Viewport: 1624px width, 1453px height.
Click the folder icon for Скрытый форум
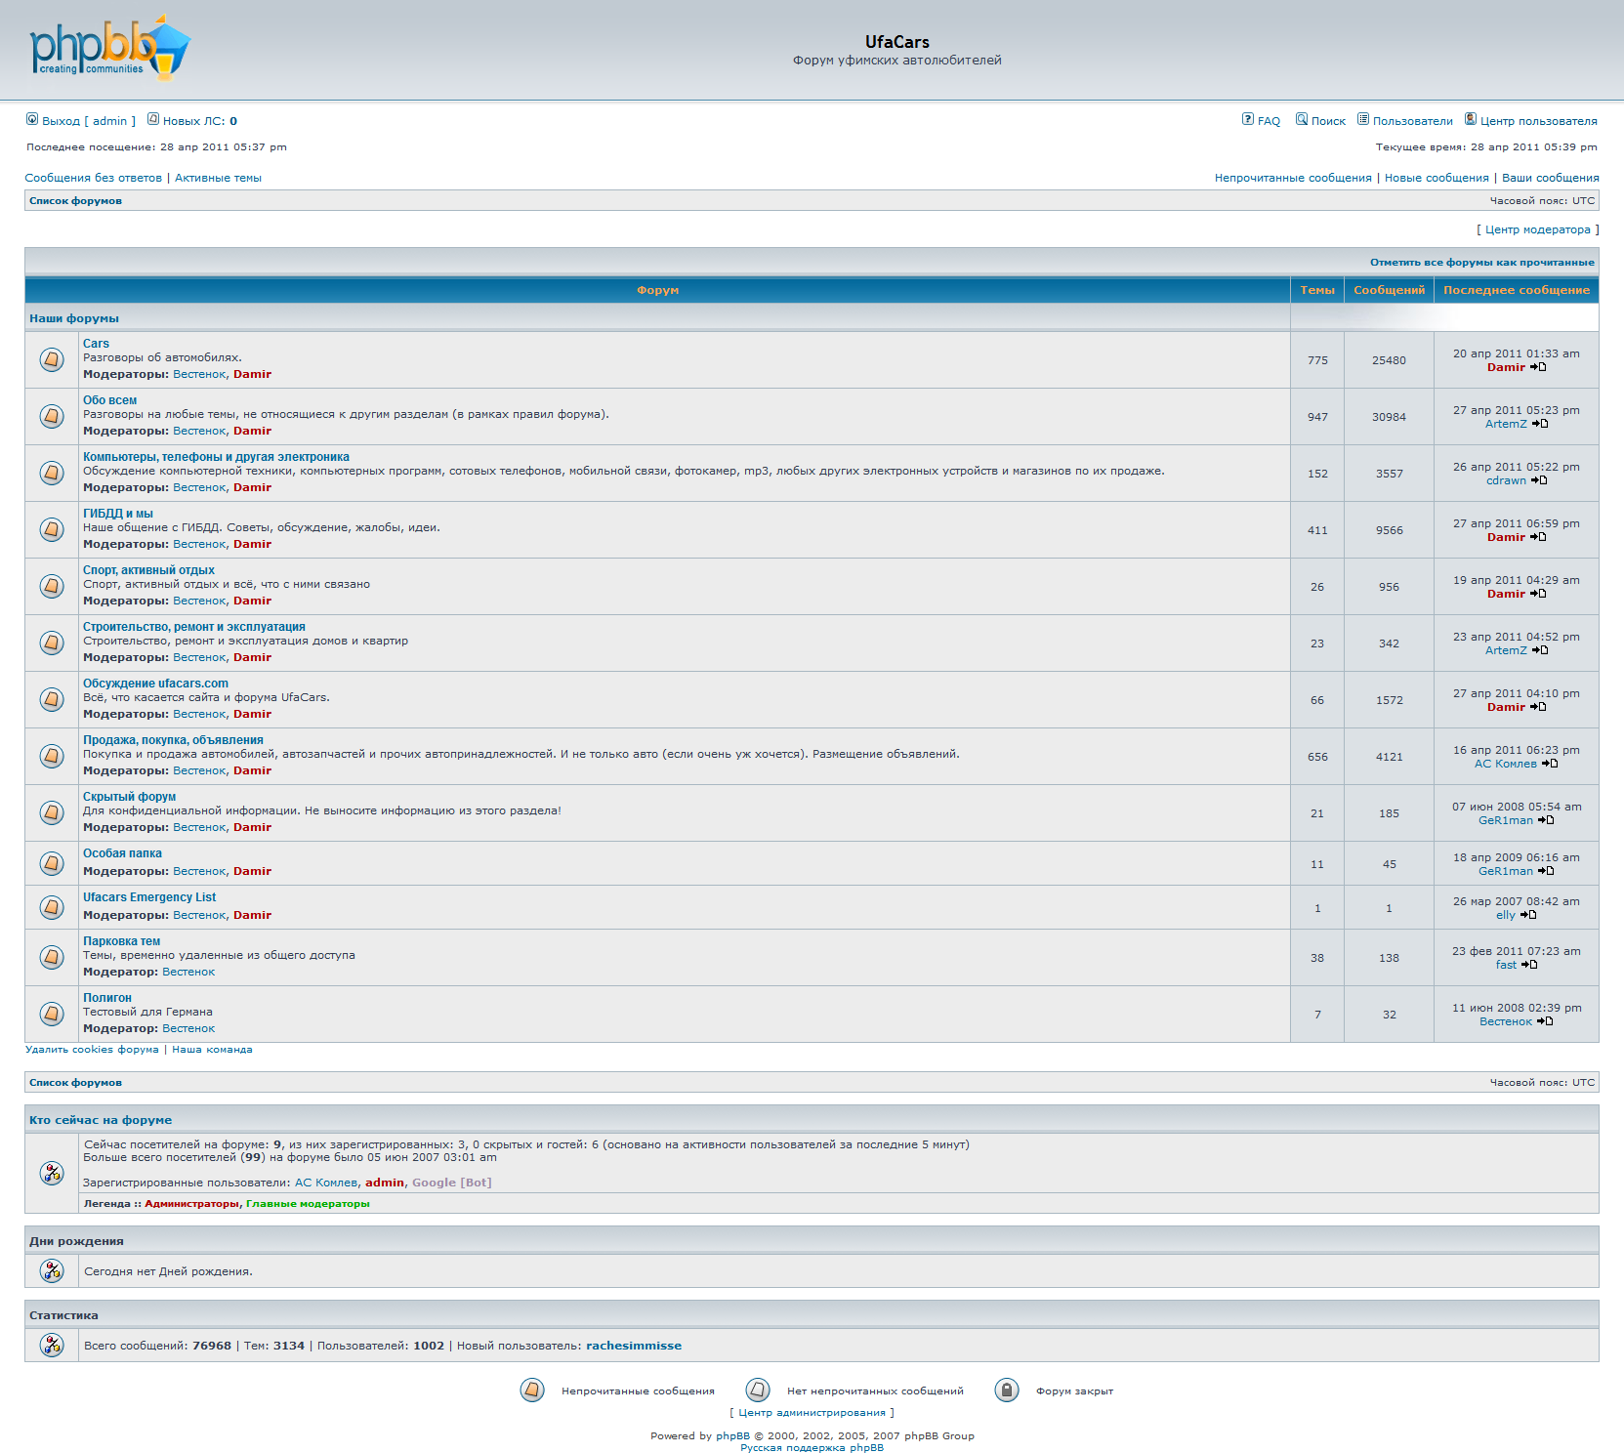point(52,812)
